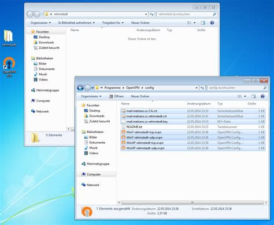The height and width of the screenshot is (225, 274).
Task: Click Neuer Ordner in the rehmstedt window
Action: click(140, 23)
